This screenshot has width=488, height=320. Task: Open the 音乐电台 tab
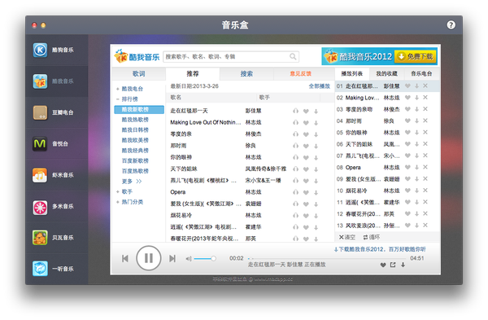pyautogui.click(x=421, y=74)
